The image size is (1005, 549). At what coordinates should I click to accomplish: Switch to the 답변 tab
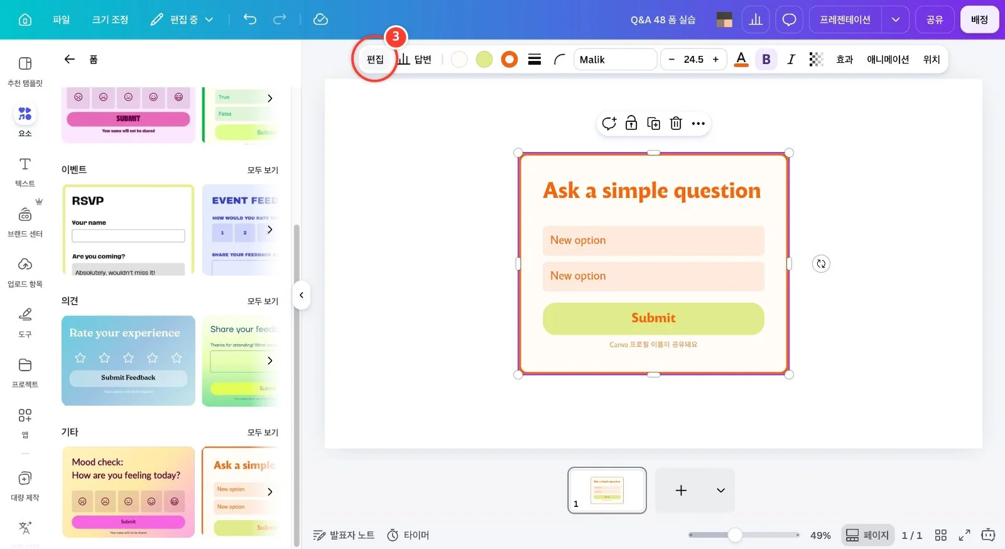(x=415, y=60)
